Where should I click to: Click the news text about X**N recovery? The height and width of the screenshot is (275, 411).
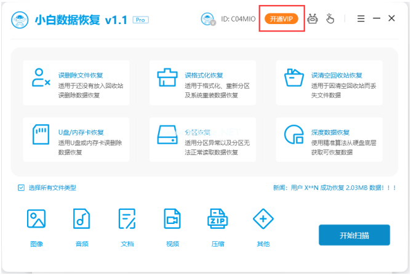tap(335, 188)
